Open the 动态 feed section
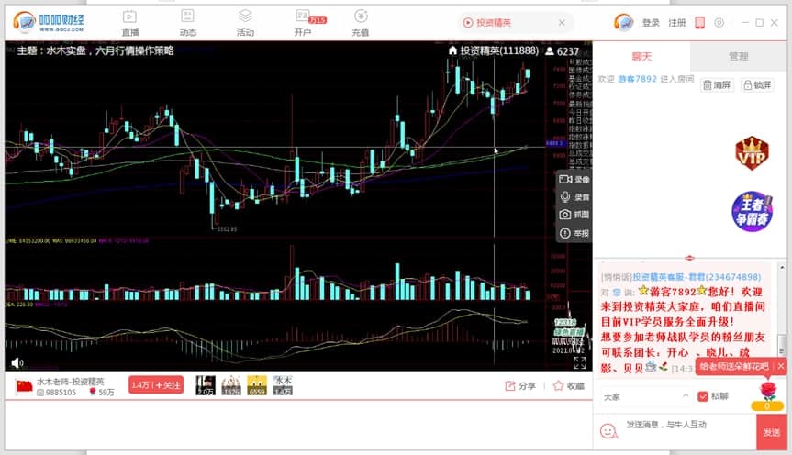The width and height of the screenshot is (792, 455). click(x=187, y=23)
